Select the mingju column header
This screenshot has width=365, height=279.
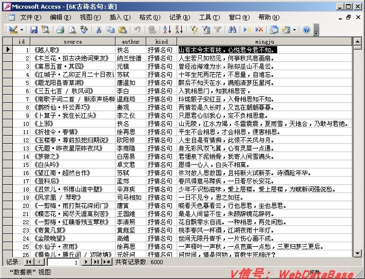(x=264, y=41)
